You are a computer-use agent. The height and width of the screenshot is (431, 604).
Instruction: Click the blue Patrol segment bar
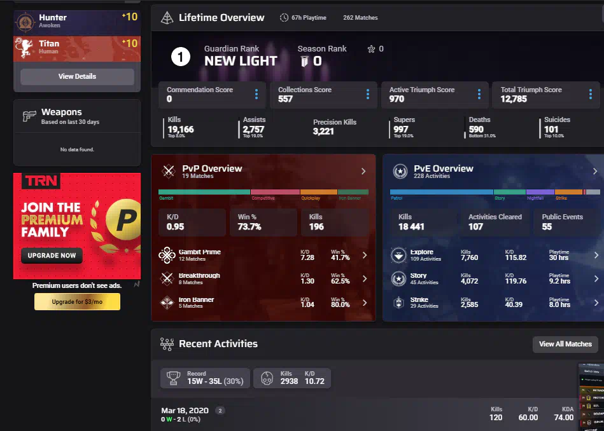pyautogui.click(x=441, y=191)
